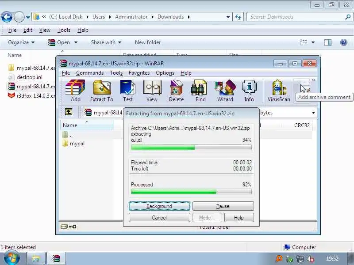Image resolution: width=354 pixels, height=265 pixels.
Task: Open WinRAR Tools menu
Action: pyautogui.click(x=116, y=73)
